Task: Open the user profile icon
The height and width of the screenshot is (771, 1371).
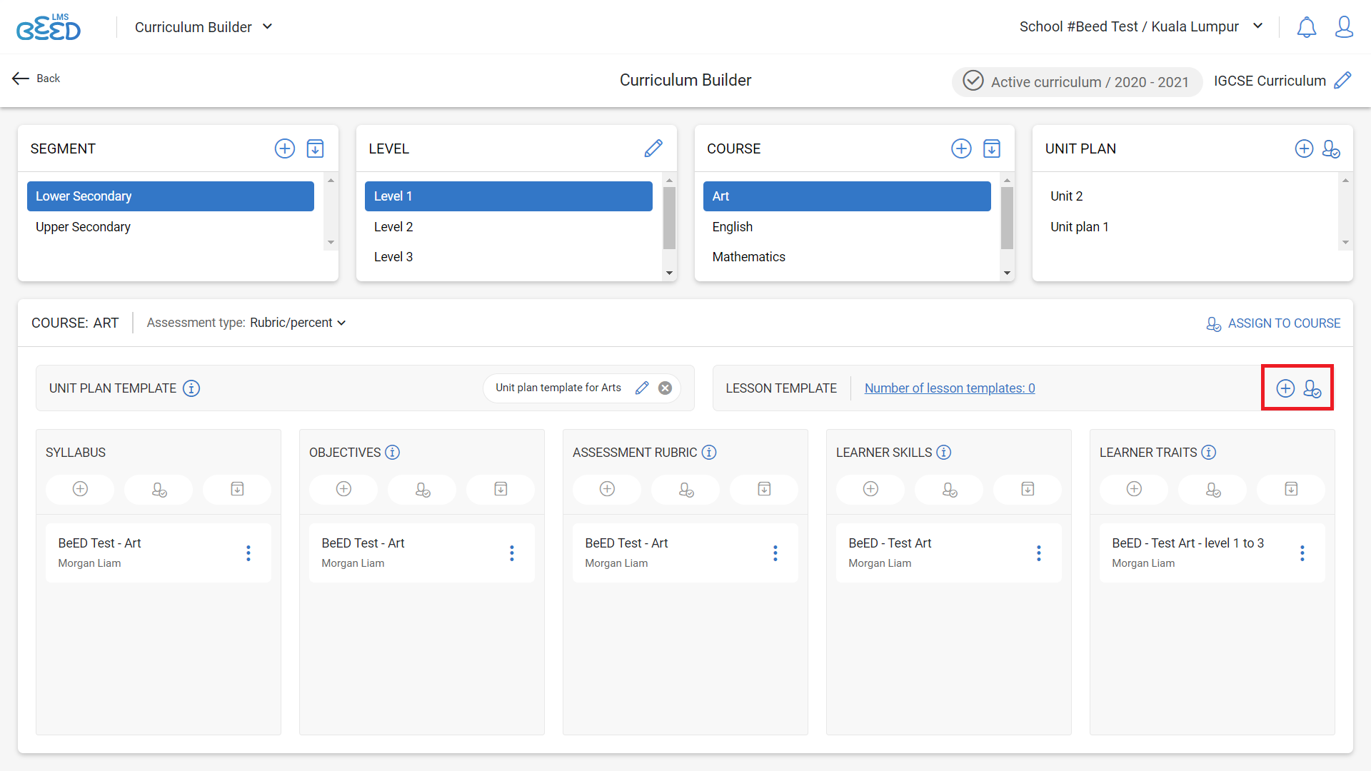Action: pyautogui.click(x=1344, y=27)
